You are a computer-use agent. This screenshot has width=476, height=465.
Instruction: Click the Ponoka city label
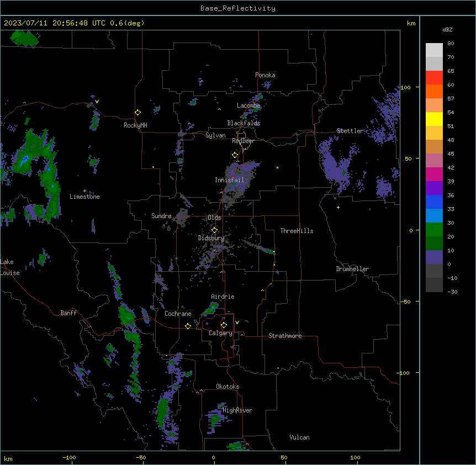click(265, 75)
